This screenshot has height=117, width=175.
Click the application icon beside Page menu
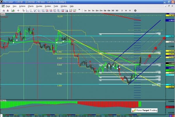3,6
